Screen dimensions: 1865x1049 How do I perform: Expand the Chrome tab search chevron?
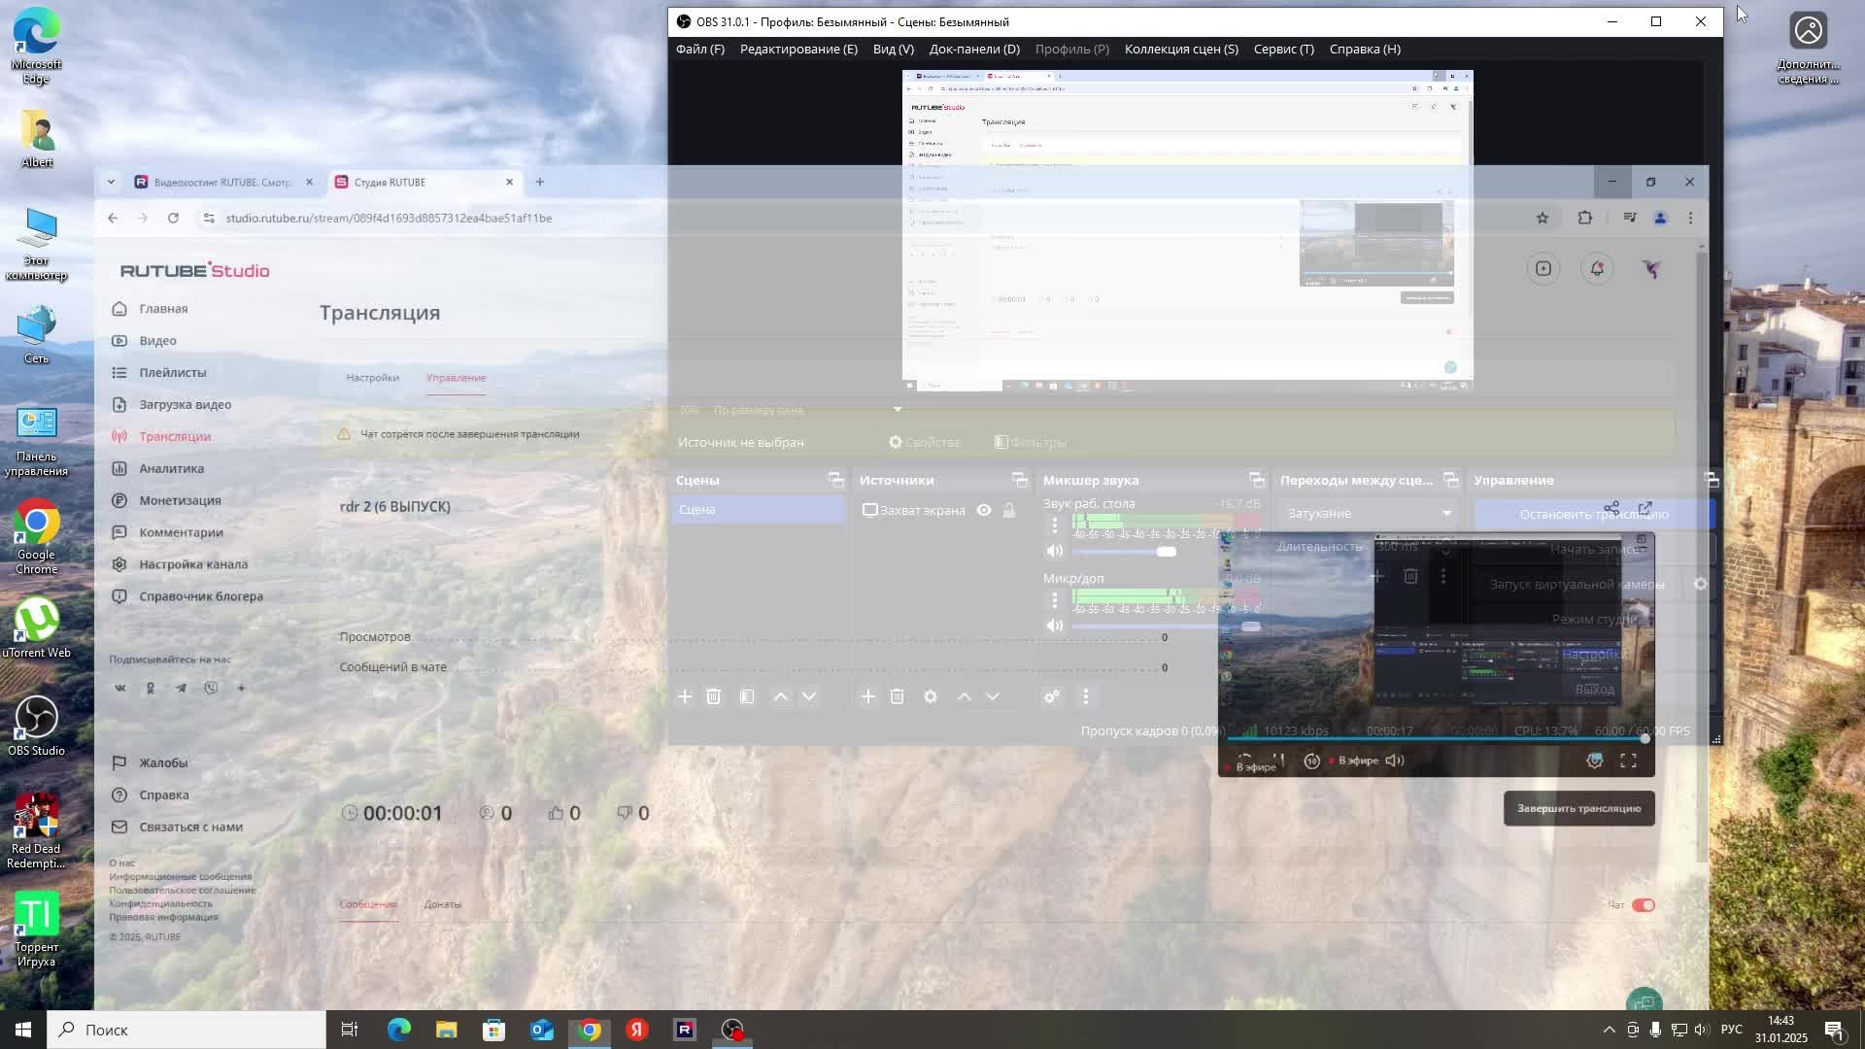[111, 182]
